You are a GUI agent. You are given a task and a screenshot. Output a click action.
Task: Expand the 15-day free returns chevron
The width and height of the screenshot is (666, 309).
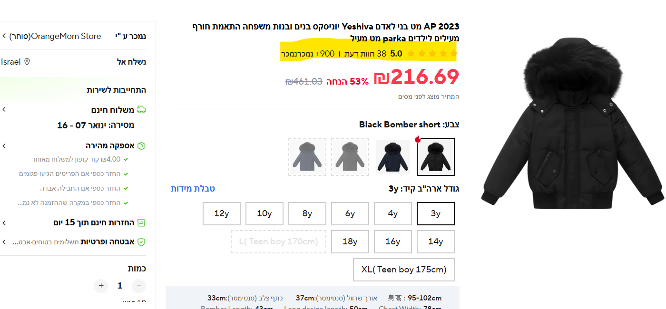coord(4,222)
